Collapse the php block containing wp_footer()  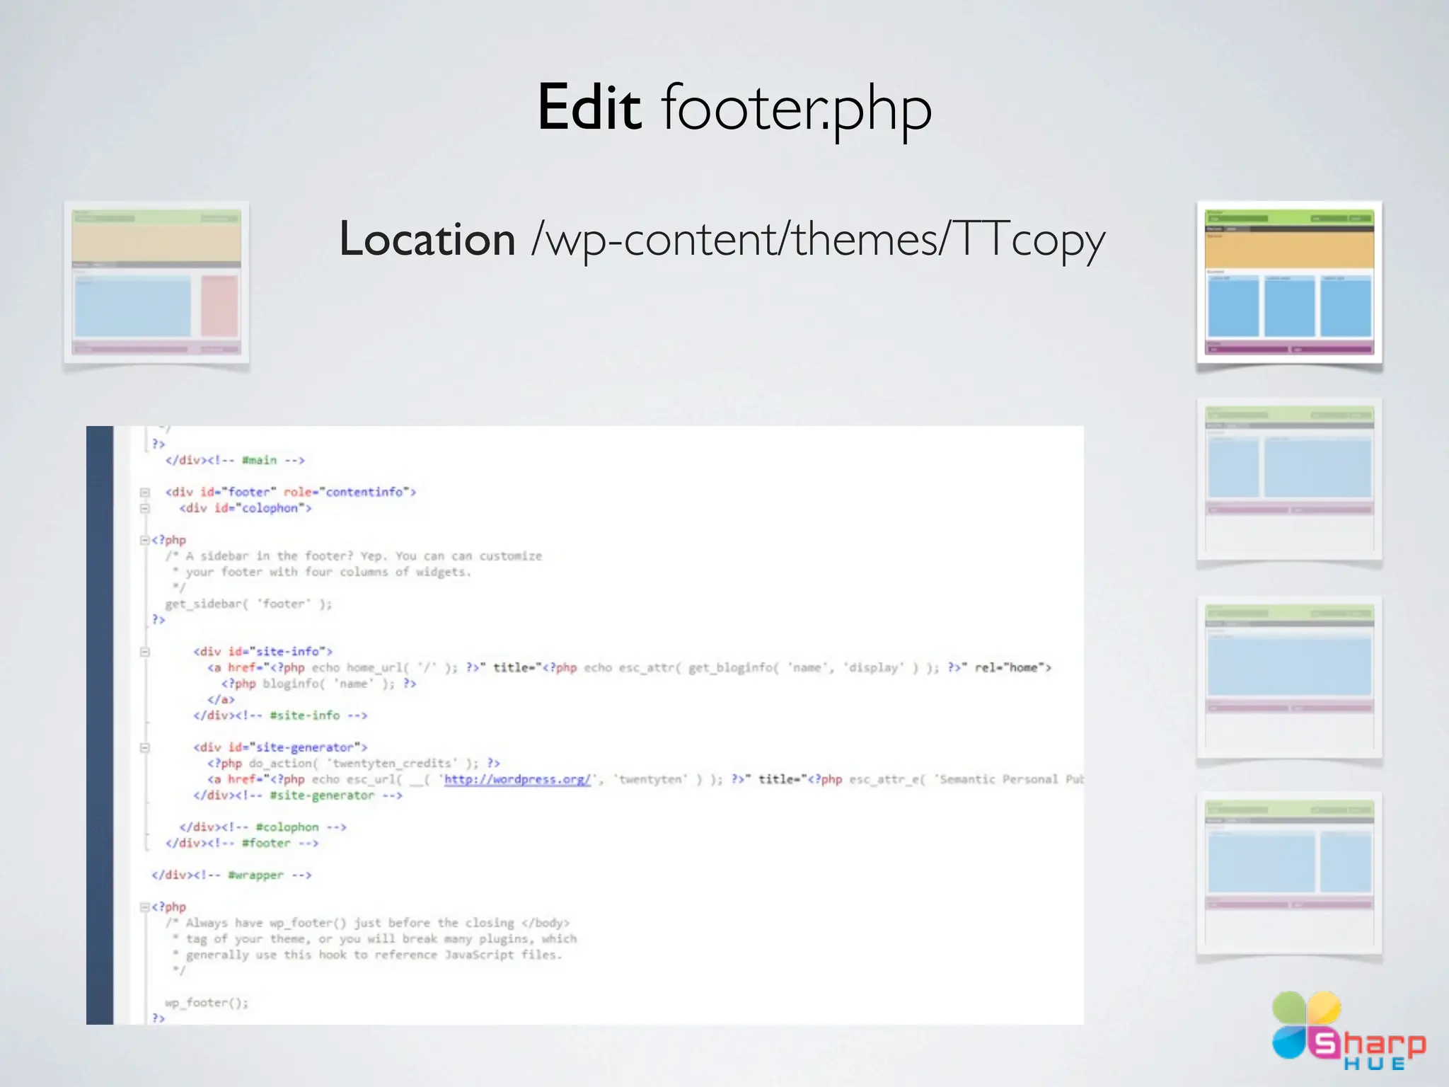145,907
